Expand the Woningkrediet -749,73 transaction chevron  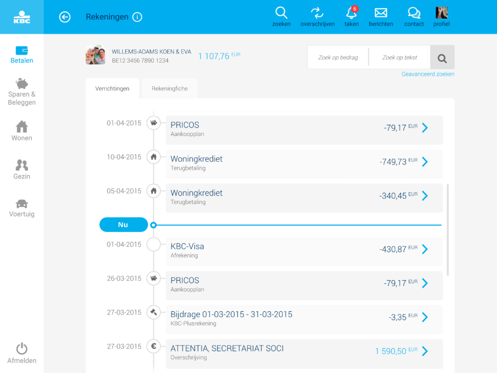coord(425,162)
